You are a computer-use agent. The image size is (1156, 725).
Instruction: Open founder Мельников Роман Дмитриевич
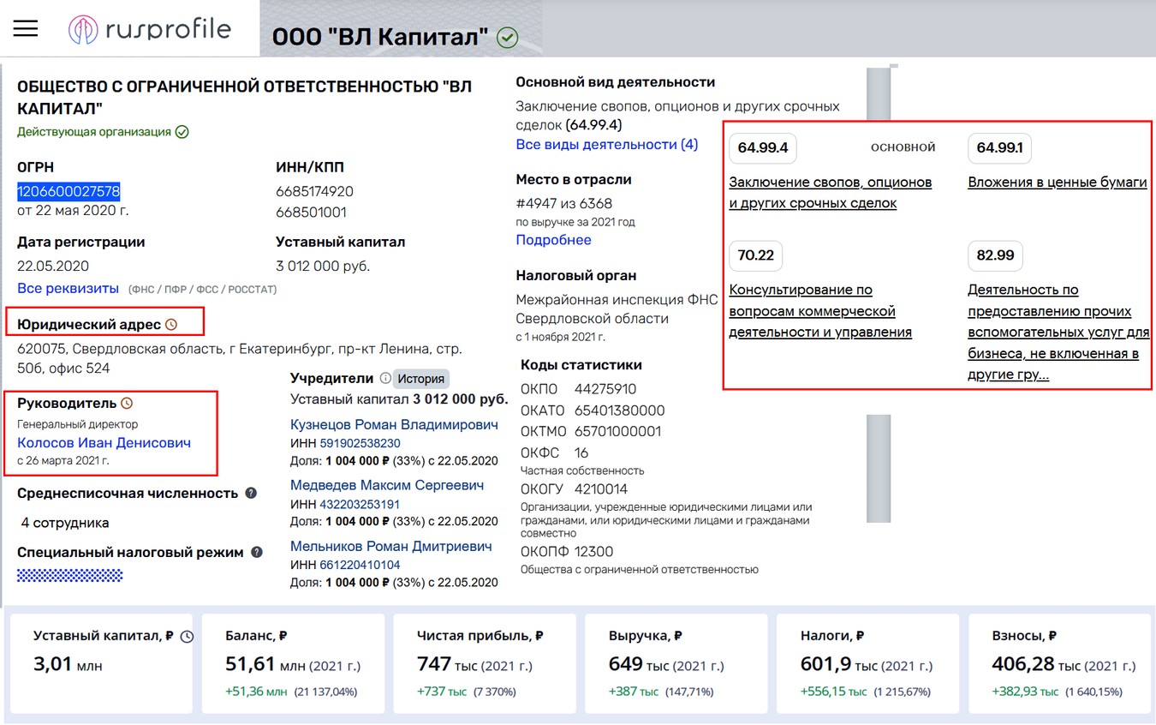(391, 546)
